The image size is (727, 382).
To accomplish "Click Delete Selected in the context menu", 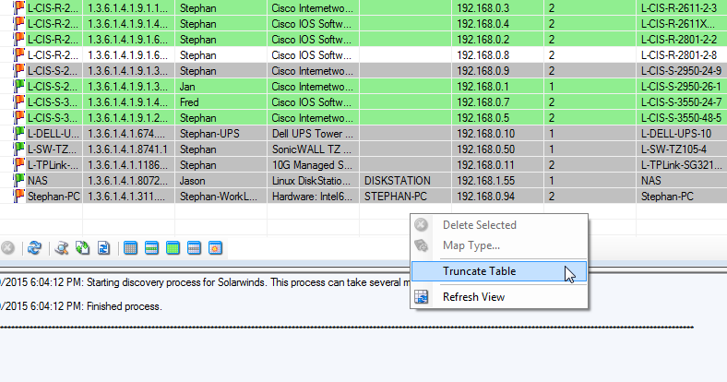I will (x=479, y=225).
